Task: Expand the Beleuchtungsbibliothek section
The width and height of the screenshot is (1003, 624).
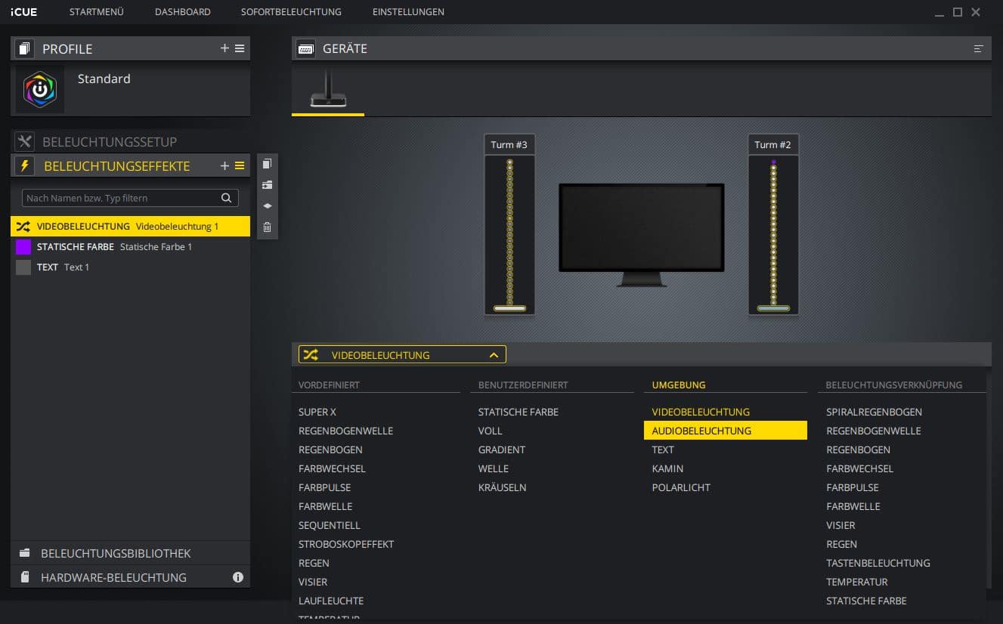Action: click(x=116, y=553)
